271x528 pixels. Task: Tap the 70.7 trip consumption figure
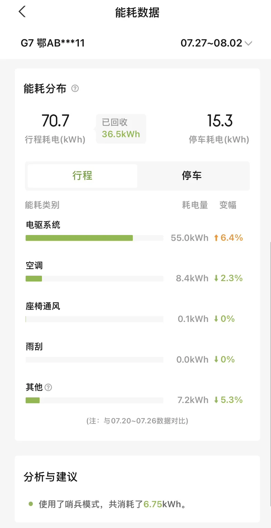click(56, 121)
